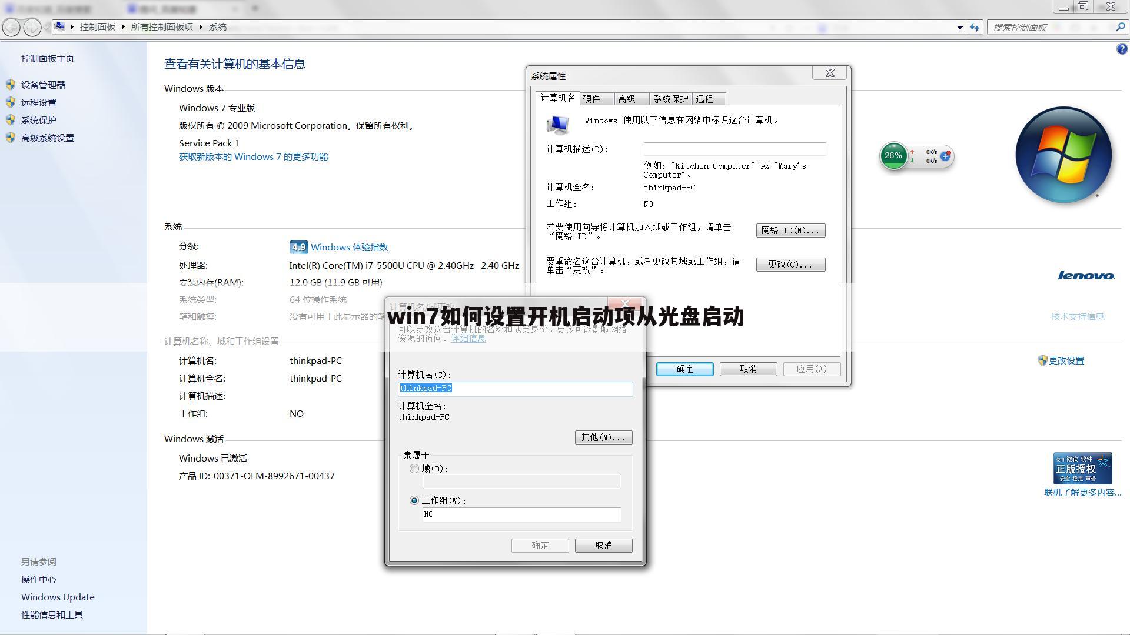Switch to the 硬件 tab
The image size is (1130, 635).
coord(597,99)
